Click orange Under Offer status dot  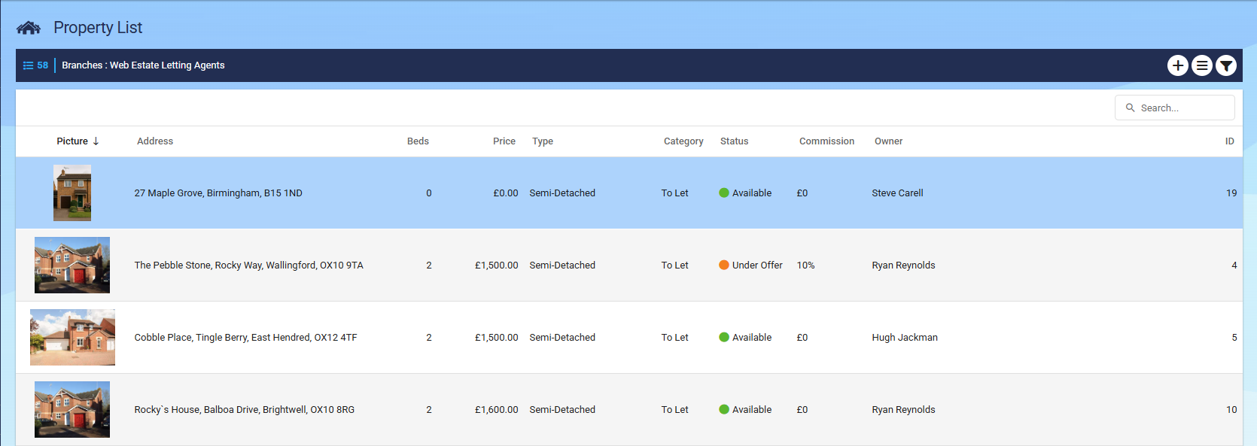(724, 265)
